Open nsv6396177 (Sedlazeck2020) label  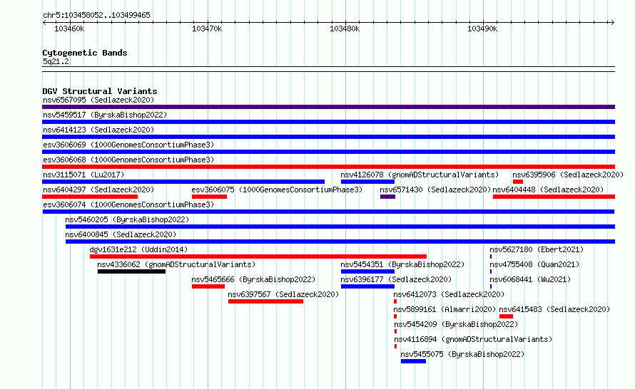point(396,279)
